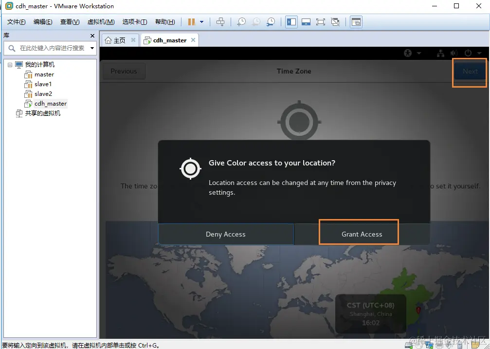Click the VM icon on the cdh_master tab
This screenshot has width=490, height=349.
point(147,41)
